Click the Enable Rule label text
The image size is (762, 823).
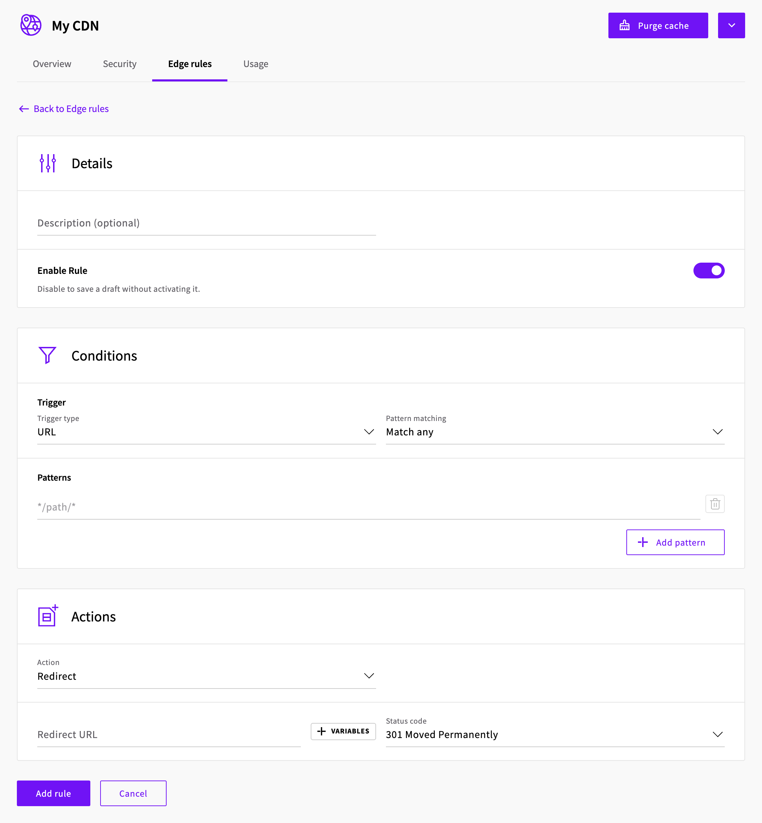coord(62,271)
